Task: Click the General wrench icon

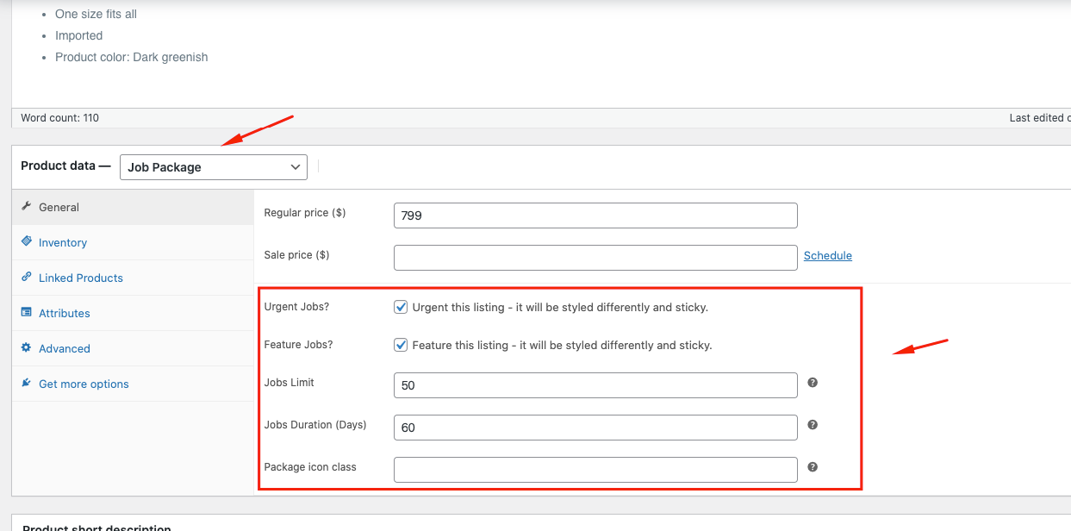Action: [26, 207]
